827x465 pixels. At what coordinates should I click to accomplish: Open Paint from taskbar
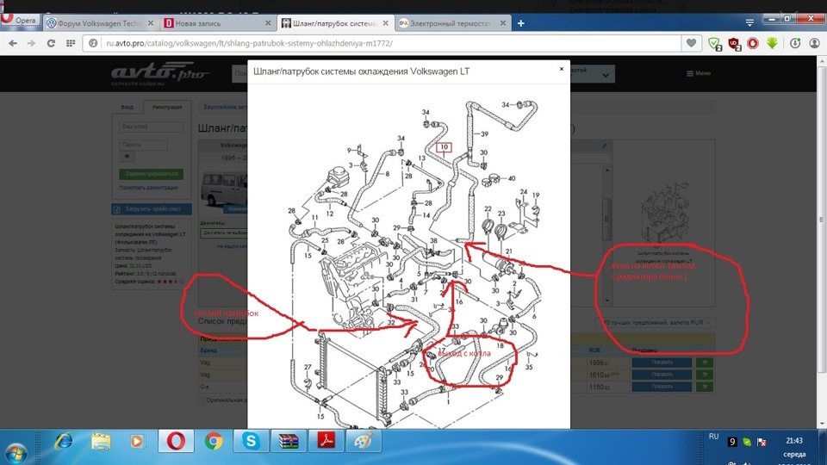[x=364, y=441]
